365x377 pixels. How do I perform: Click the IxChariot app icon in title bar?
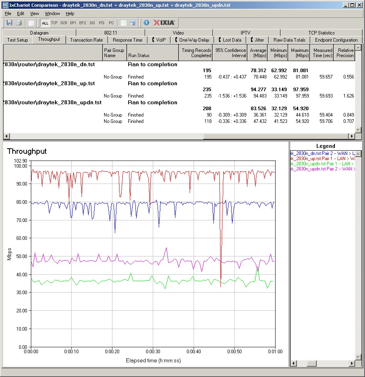[x=5, y=5]
